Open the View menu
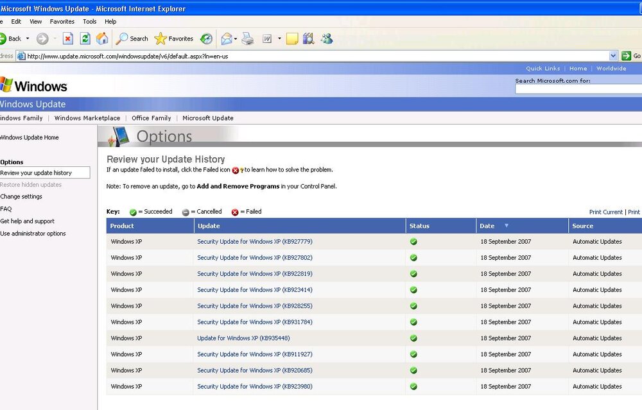Image resolution: width=642 pixels, height=410 pixels. pos(35,22)
